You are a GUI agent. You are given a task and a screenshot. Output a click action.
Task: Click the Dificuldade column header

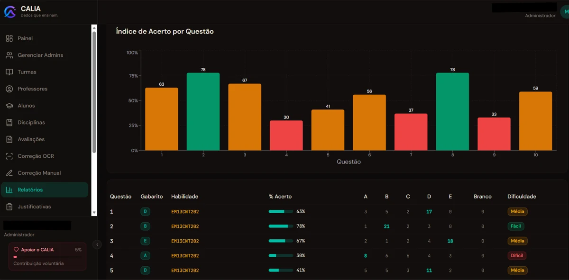522,197
